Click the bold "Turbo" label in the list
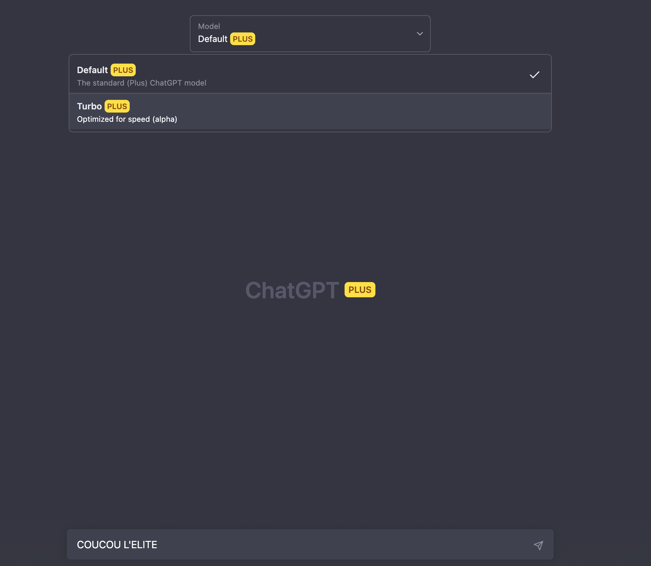 [89, 106]
